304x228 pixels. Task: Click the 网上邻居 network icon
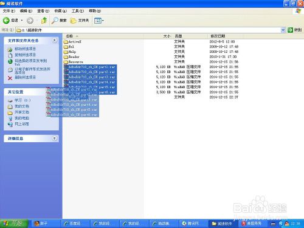click(x=10, y=124)
